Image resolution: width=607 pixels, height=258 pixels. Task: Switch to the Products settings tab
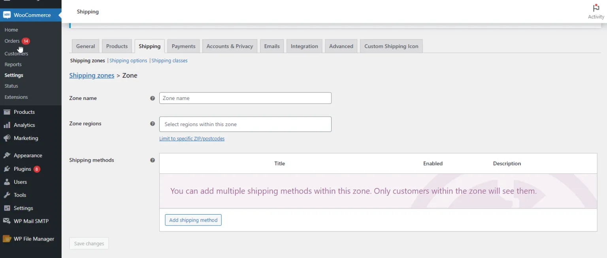[x=117, y=46]
